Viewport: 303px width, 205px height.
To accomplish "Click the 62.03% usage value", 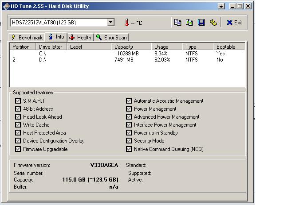I will (x=162, y=60).
